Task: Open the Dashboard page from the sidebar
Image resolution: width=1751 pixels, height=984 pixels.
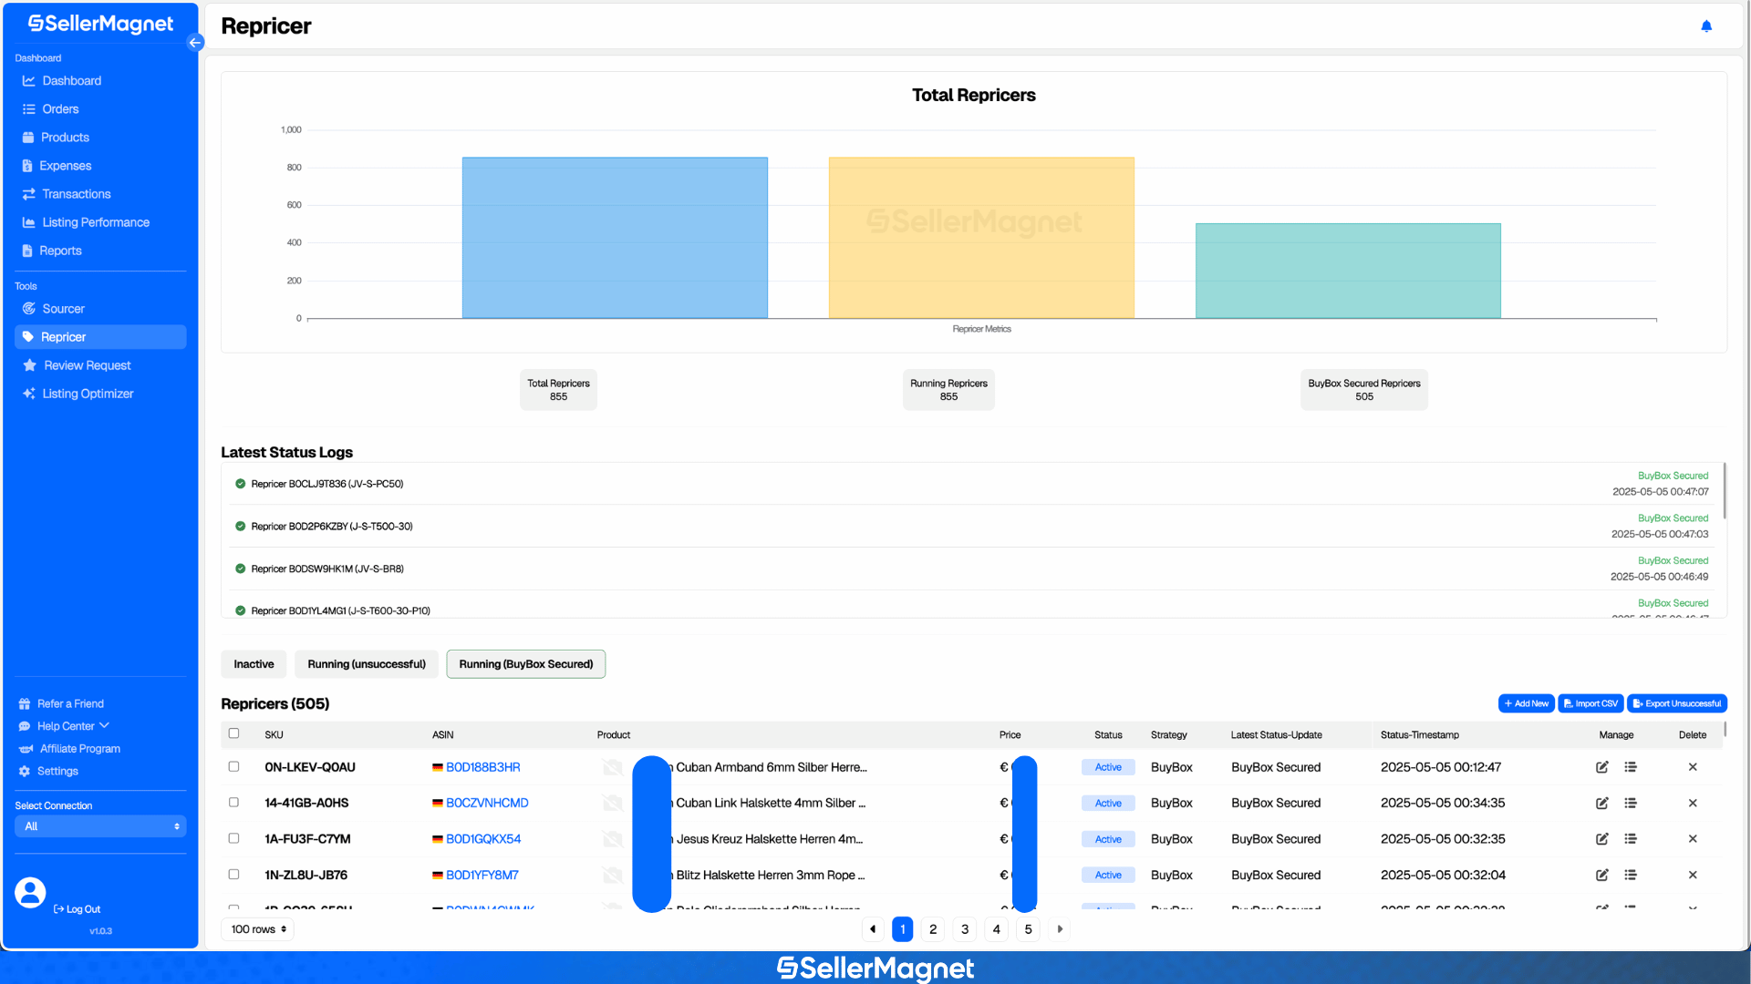Action: tap(71, 81)
